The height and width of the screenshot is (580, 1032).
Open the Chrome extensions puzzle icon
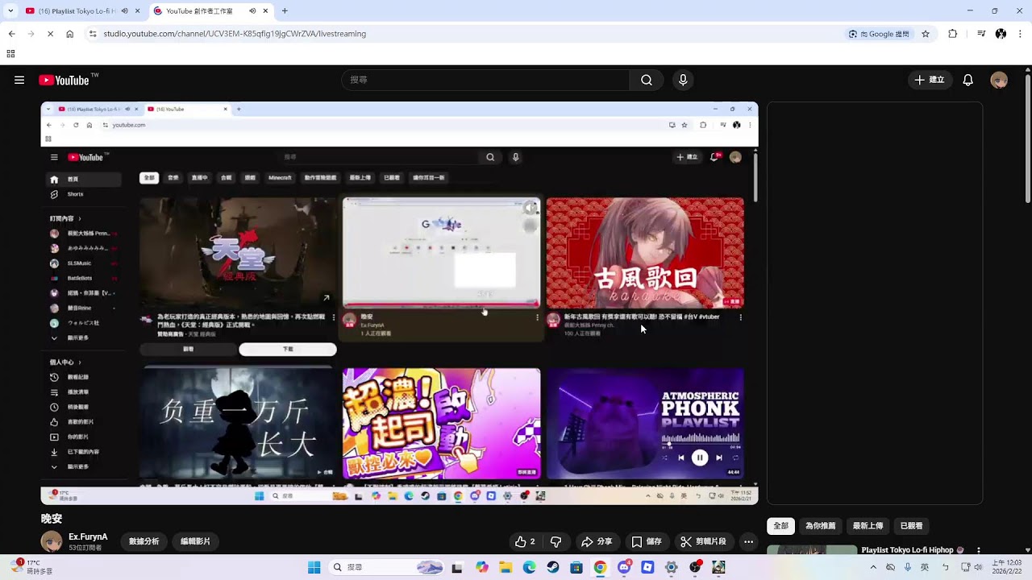pyautogui.click(x=953, y=34)
